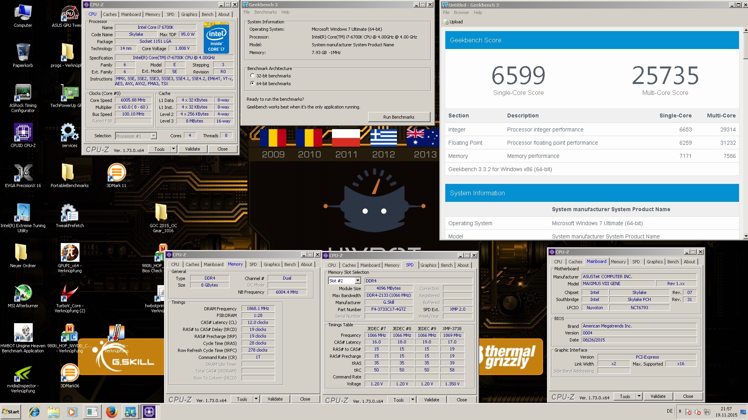Open Firefox from the taskbar
This screenshot has width=748, height=420.
(111, 412)
